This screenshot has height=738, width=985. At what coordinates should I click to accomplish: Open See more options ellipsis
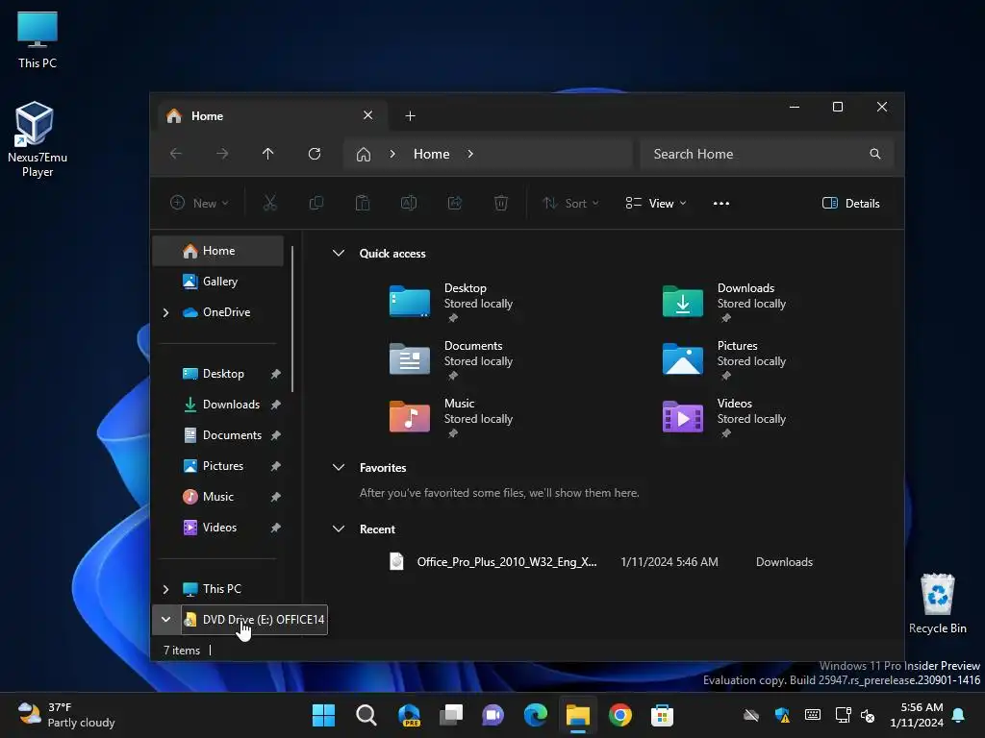721,203
